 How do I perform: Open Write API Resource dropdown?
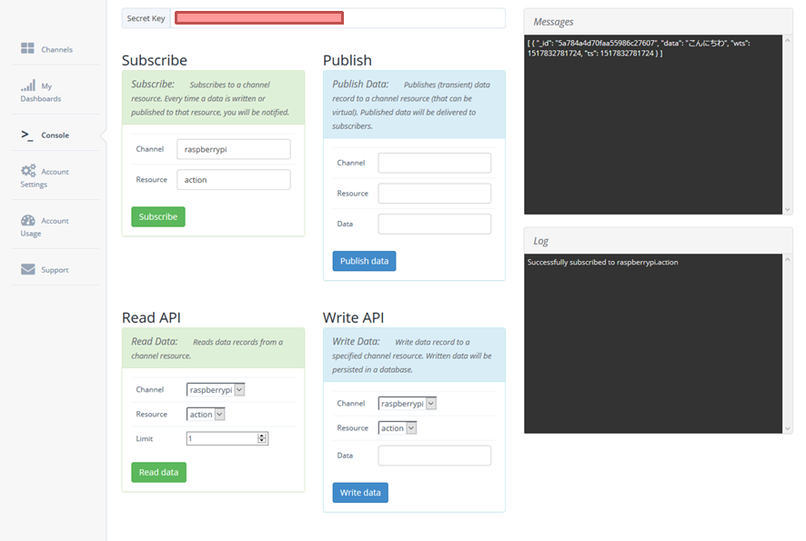pos(398,428)
